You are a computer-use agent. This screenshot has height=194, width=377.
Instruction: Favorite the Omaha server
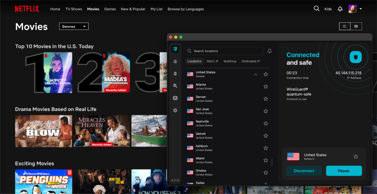(x=266, y=172)
